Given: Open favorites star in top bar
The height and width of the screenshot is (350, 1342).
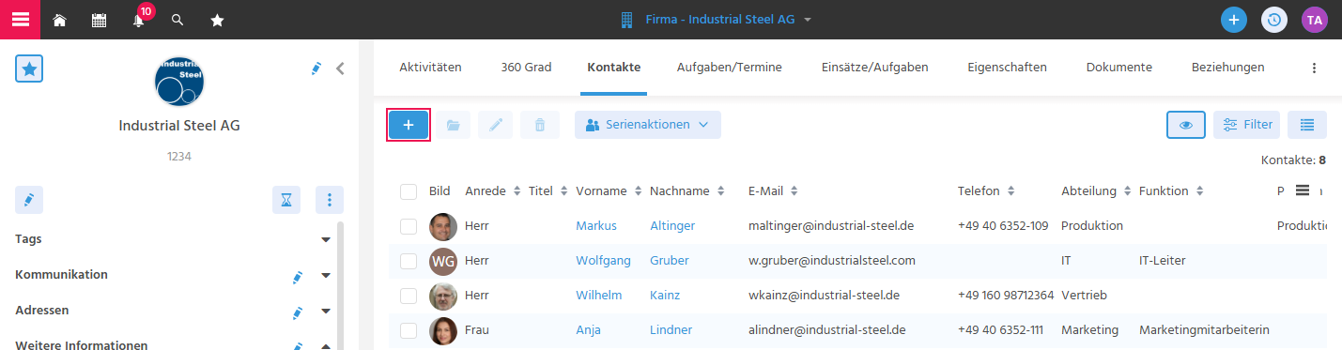Looking at the screenshot, I should pos(217,20).
